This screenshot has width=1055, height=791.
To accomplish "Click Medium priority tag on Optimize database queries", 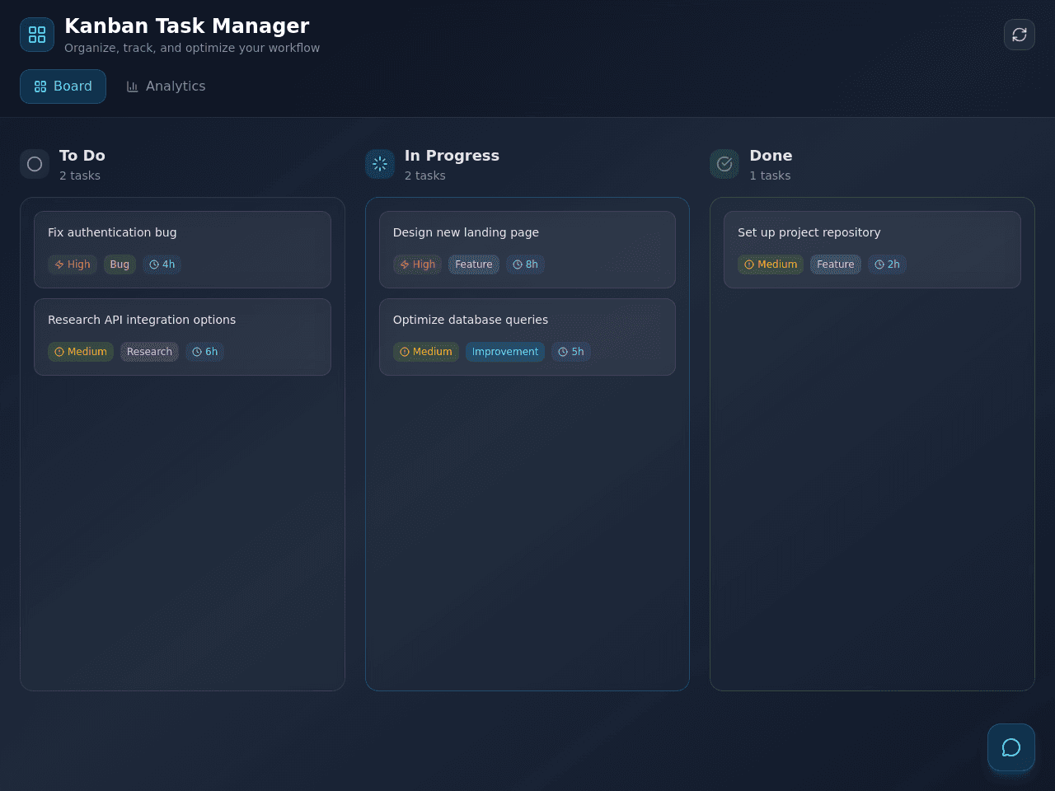I will 426,352.
